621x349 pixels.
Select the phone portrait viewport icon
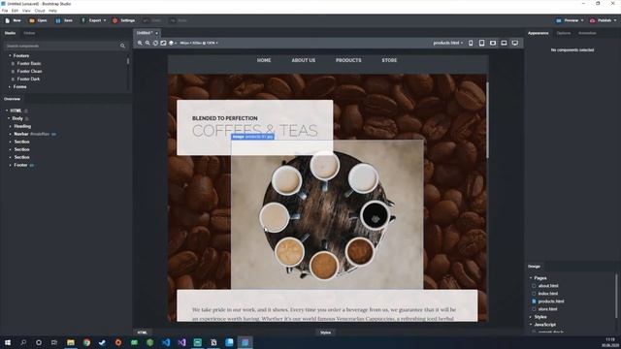(471, 43)
